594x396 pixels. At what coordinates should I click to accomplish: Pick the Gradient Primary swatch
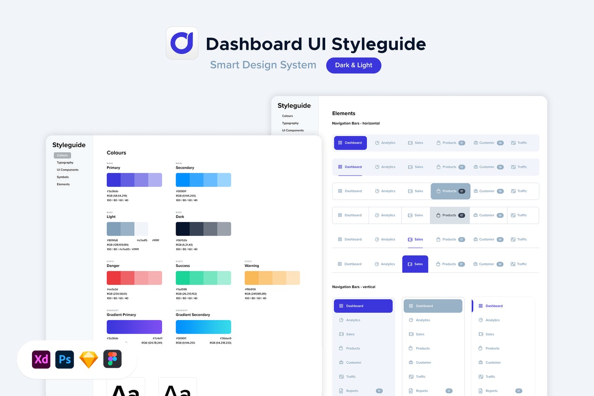(x=134, y=327)
